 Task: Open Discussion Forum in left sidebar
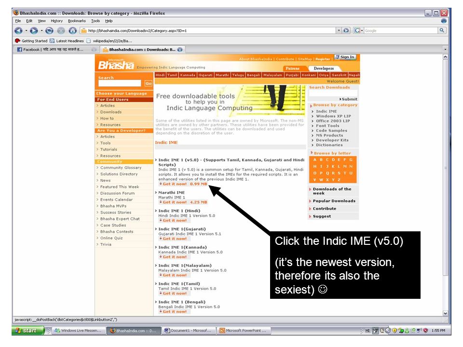117,193
